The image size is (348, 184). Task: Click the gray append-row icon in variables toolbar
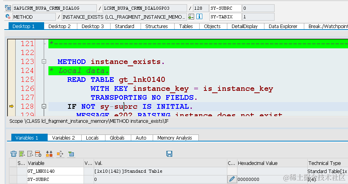click(x=30, y=154)
